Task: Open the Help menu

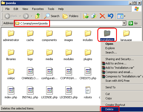Action: tap(61, 9)
